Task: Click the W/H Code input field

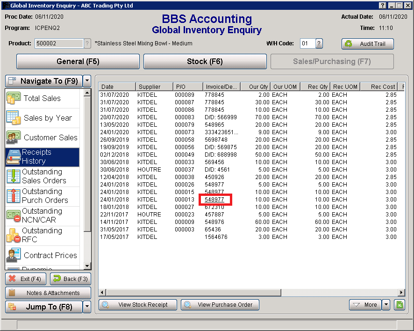Action: [307, 43]
